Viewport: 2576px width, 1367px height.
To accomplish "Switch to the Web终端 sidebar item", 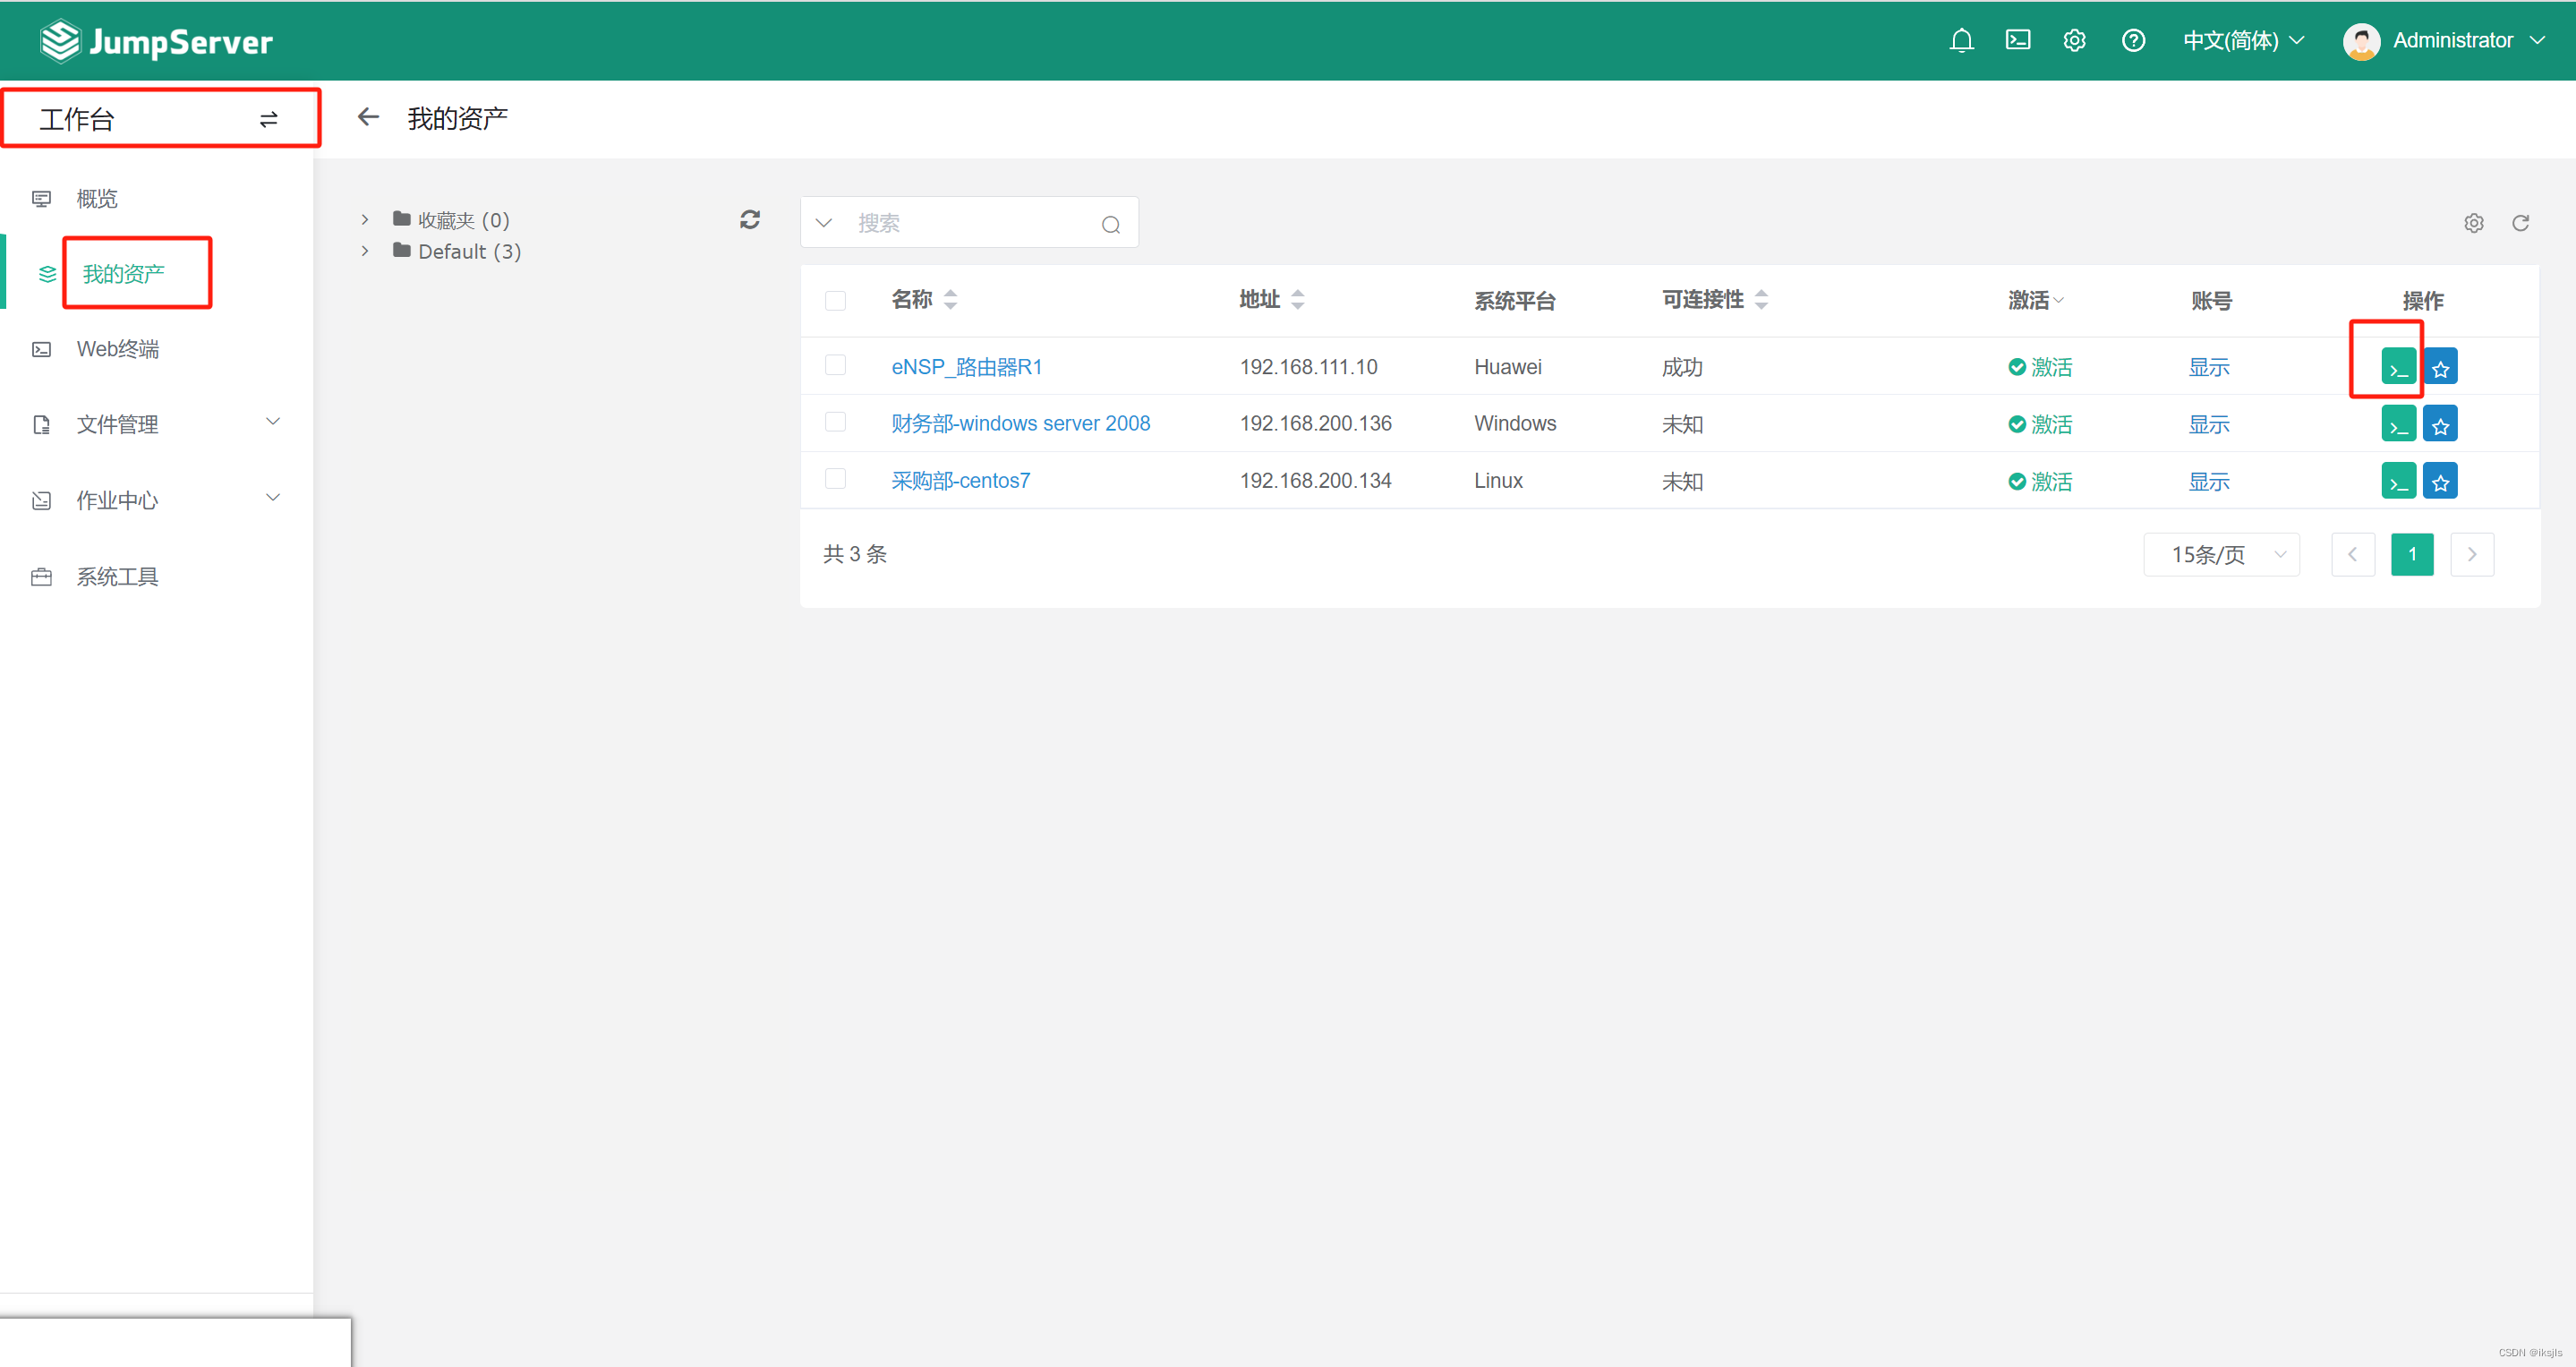I will (x=117, y=348).
